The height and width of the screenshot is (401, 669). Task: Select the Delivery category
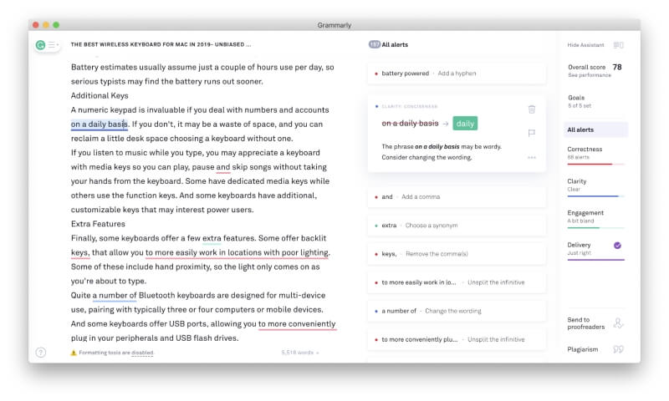[595, 249]
